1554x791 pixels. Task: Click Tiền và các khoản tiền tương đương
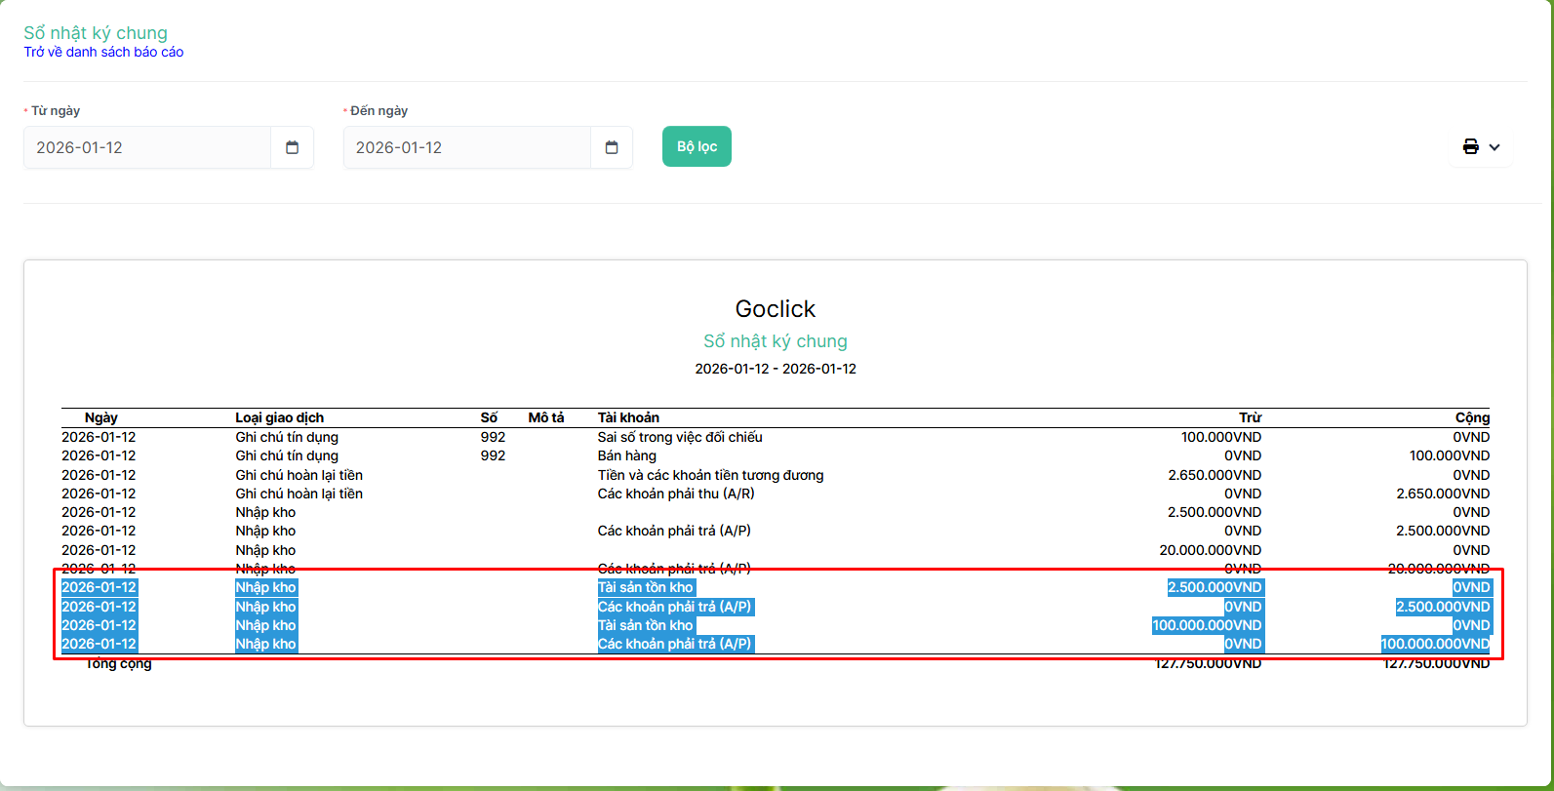tap(710, 475)
